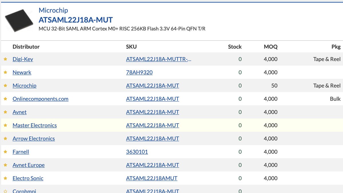The height and width of the screenshot is (193, 343).
Task: Open Farnell SKU 3630101
Action: click(x=137, y=152)
